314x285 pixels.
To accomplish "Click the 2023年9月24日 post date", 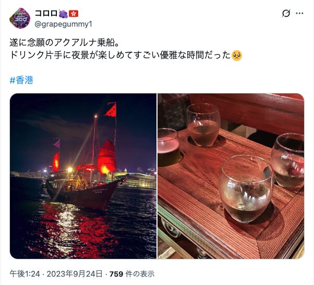I will click(75, 274).
